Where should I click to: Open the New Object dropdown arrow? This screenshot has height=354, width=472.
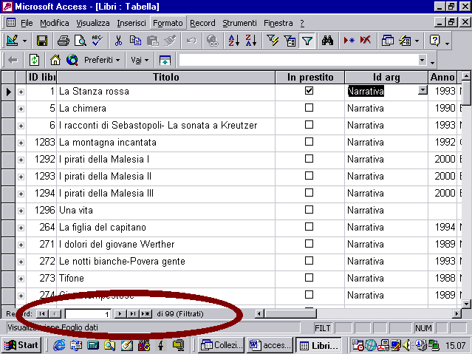tap(417, 41)
